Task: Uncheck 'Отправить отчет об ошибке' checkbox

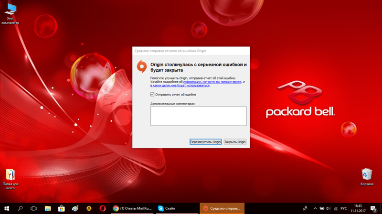Action: 152,95
